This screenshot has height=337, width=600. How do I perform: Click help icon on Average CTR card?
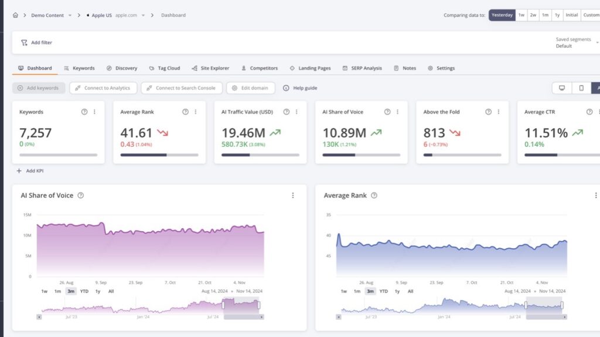point(589,112)
